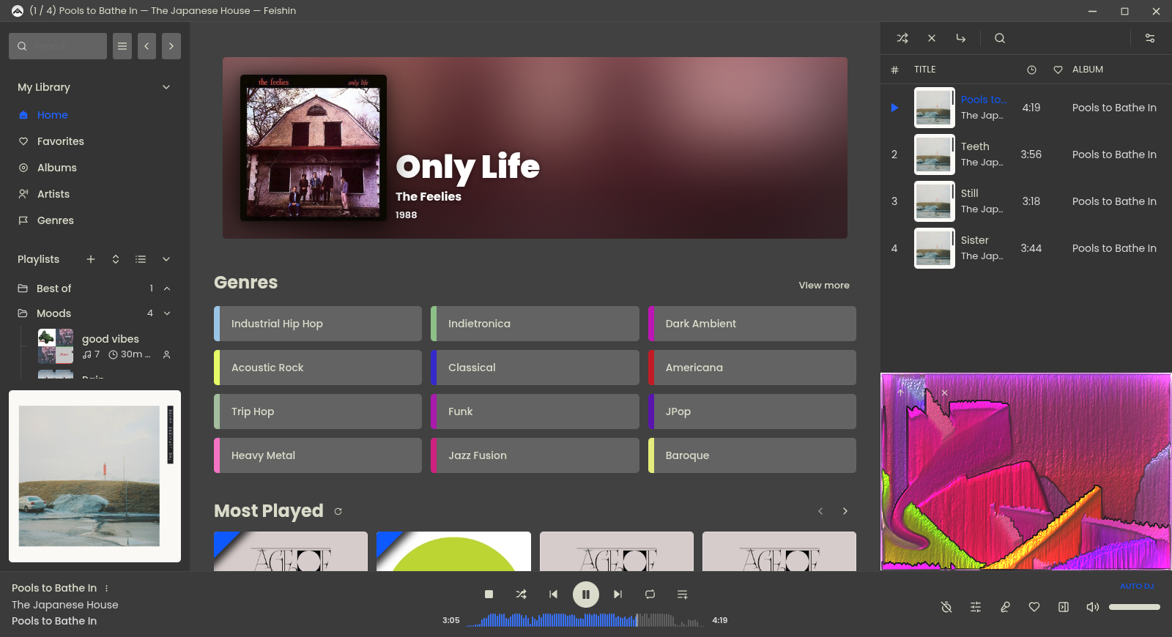
Task: Toggle shuffle in player bar
Action: (x=521, y=595)
